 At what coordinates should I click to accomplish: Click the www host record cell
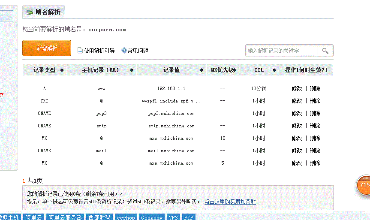tap(101, 89)
